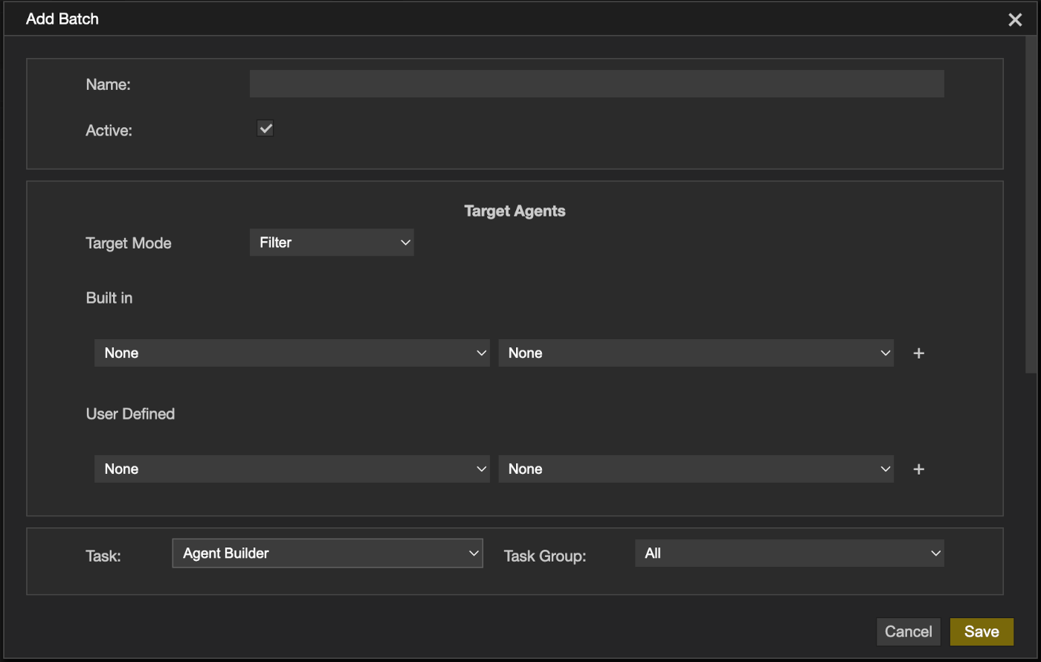Add another Built in filter row

point(918,353)
